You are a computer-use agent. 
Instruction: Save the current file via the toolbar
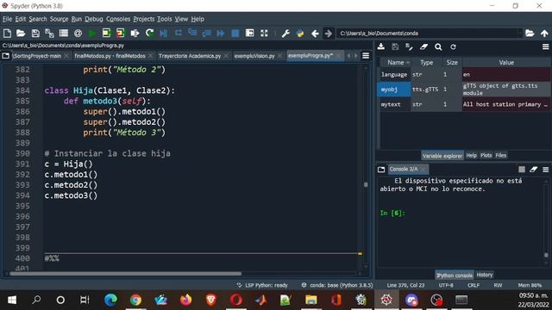click(x=35, y=33)
